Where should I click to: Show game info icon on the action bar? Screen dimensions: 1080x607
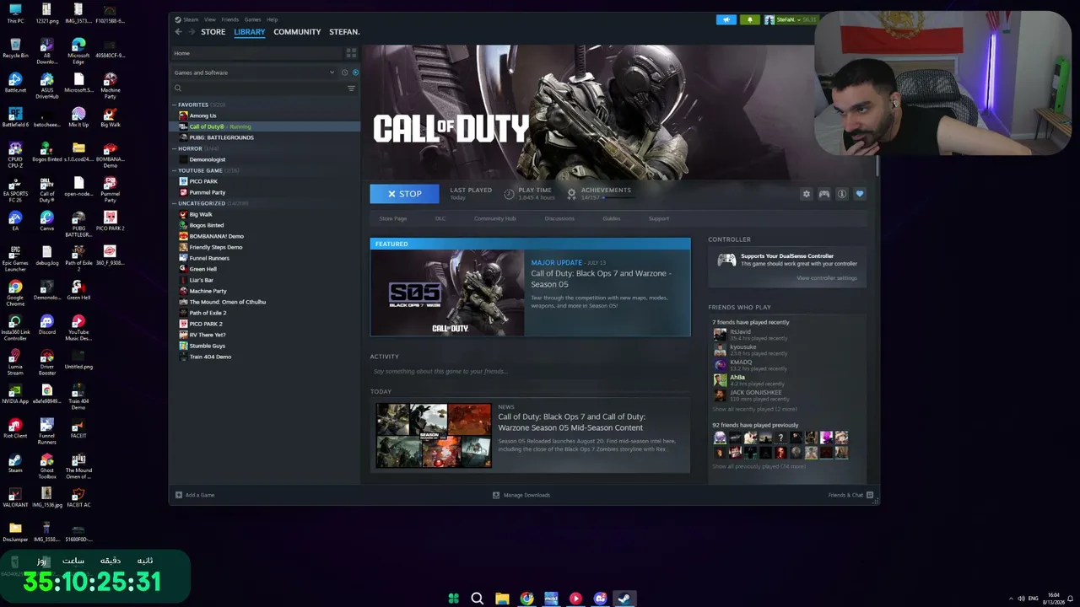[x=842, y=194]
